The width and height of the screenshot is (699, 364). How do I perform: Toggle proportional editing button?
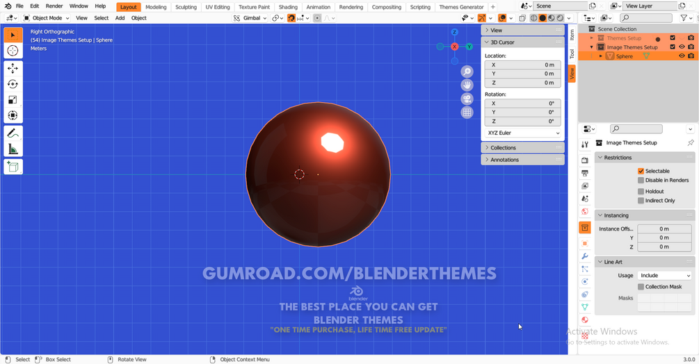coord(317,18)
